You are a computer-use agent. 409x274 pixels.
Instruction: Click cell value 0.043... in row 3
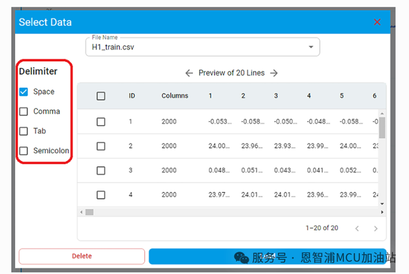point(285,170)
